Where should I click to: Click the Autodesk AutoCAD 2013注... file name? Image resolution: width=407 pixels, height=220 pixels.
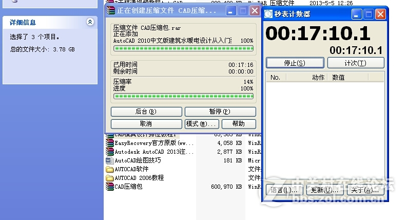[154, 152]
